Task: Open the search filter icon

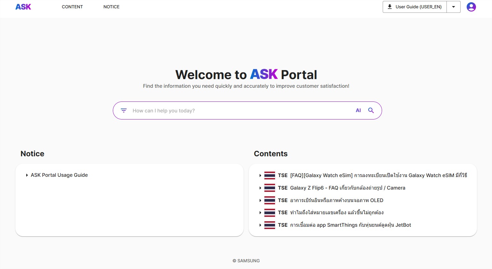Action: coord(124,110)
